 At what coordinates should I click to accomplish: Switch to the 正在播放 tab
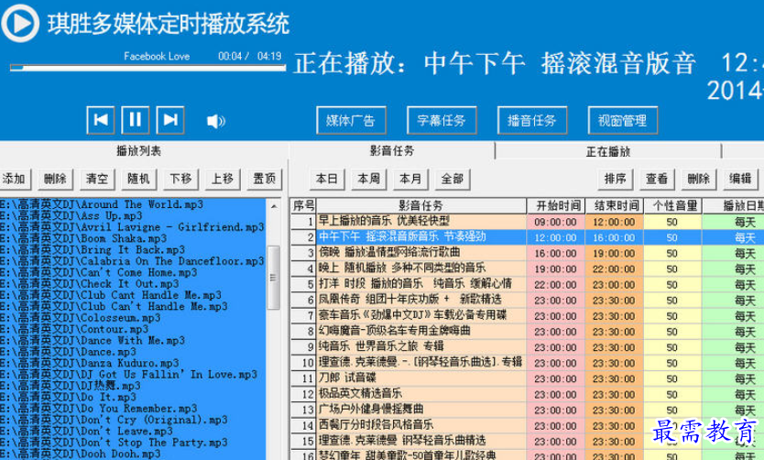[608, 151]
